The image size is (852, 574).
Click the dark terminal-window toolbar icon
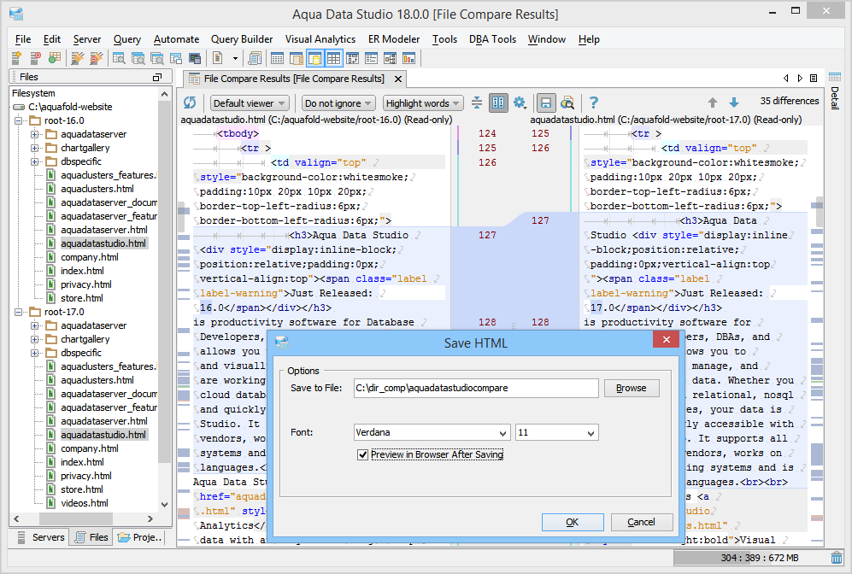click(x=195, y=57)
